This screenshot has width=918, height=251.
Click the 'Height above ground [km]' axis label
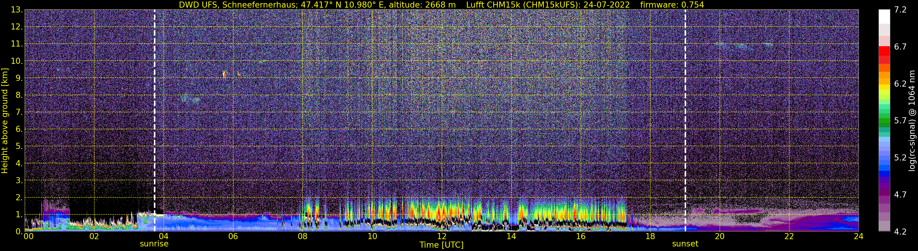(x=5, y=121)
